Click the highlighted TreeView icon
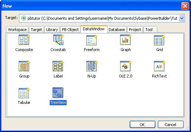 pos(58,93)
